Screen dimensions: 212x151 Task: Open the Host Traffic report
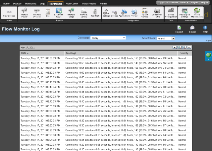(95, 13)
